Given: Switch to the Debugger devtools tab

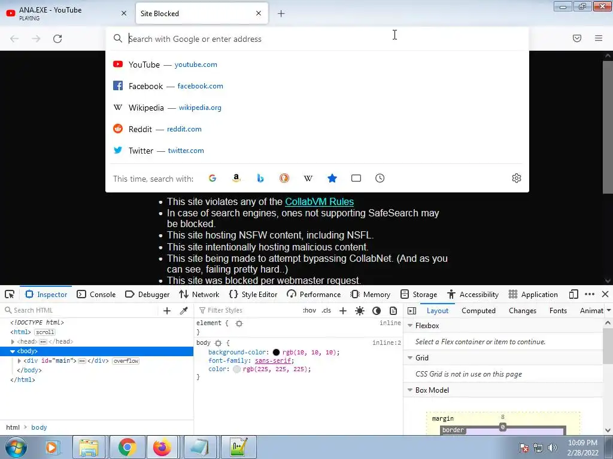Looking at the screenshot, I should coord(147,294).
